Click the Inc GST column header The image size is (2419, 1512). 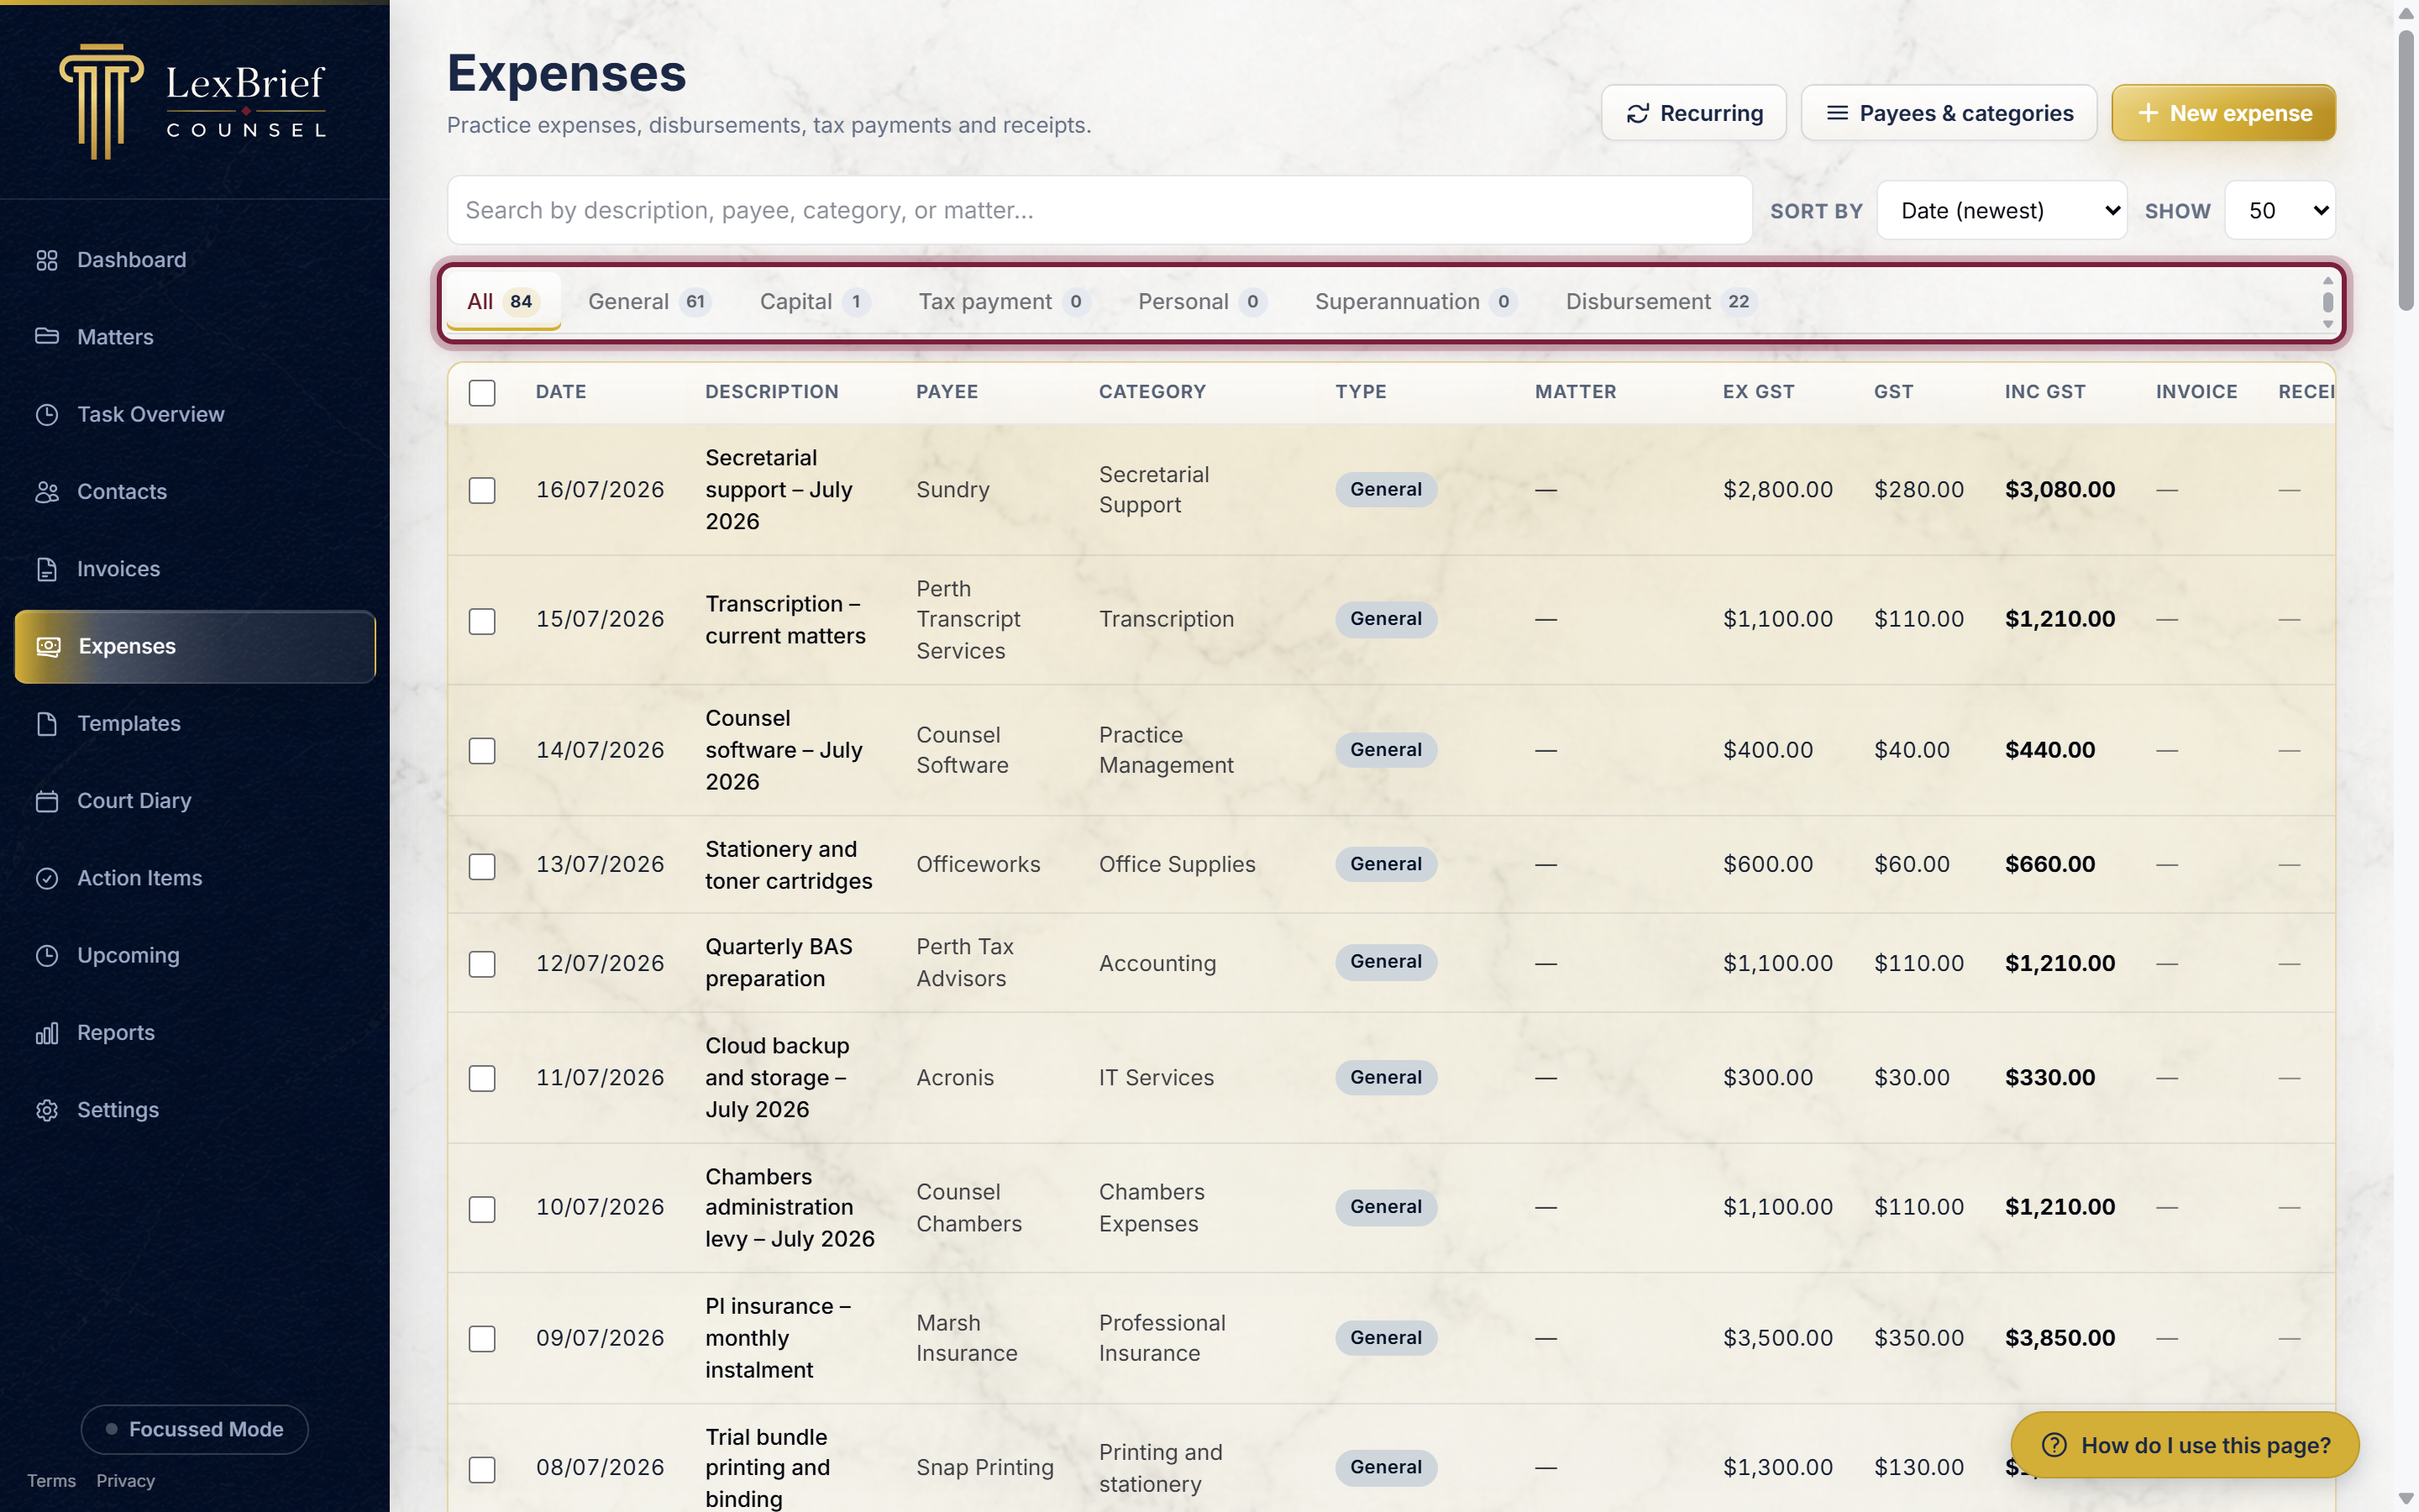click(x=2044, y=392)
